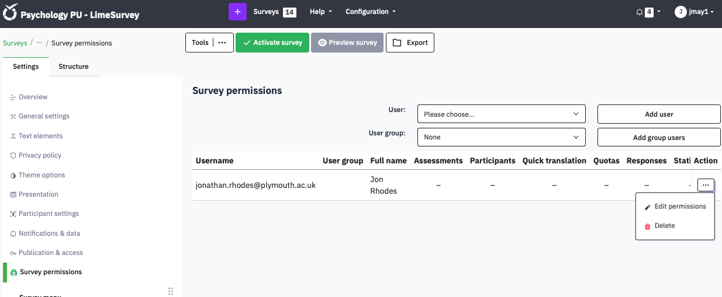Viewport: 722px width, 297px height.
Task: Open the jmay1 account menu
Action: [x=695, y=12]
